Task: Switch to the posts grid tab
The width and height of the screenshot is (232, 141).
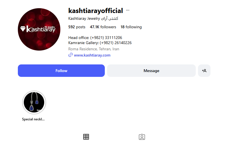Action: pos(86,137)
